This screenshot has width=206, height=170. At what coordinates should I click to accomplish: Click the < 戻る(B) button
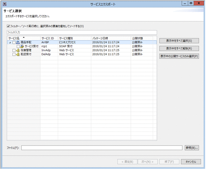tap(127, 162)
